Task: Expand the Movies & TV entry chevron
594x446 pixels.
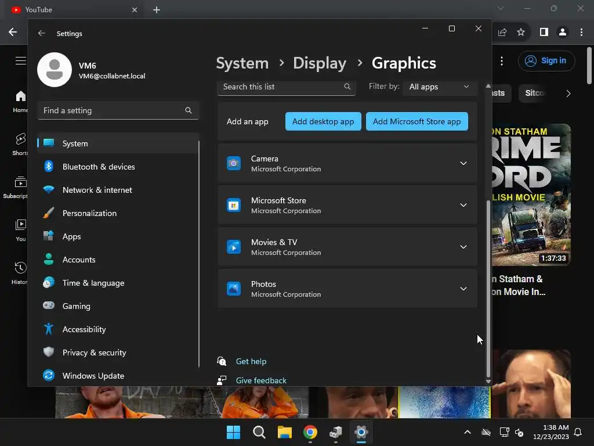Action: click(x=463, y=247)
